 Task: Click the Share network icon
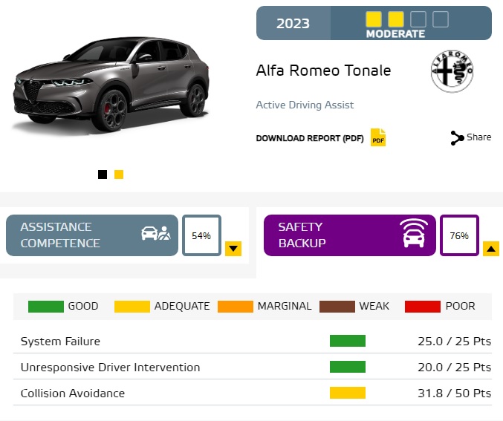pos(457,138)
